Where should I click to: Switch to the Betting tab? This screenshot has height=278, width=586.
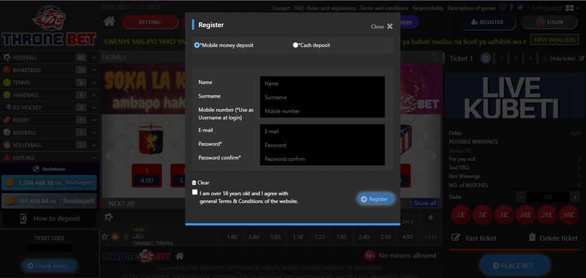(150, 22)
